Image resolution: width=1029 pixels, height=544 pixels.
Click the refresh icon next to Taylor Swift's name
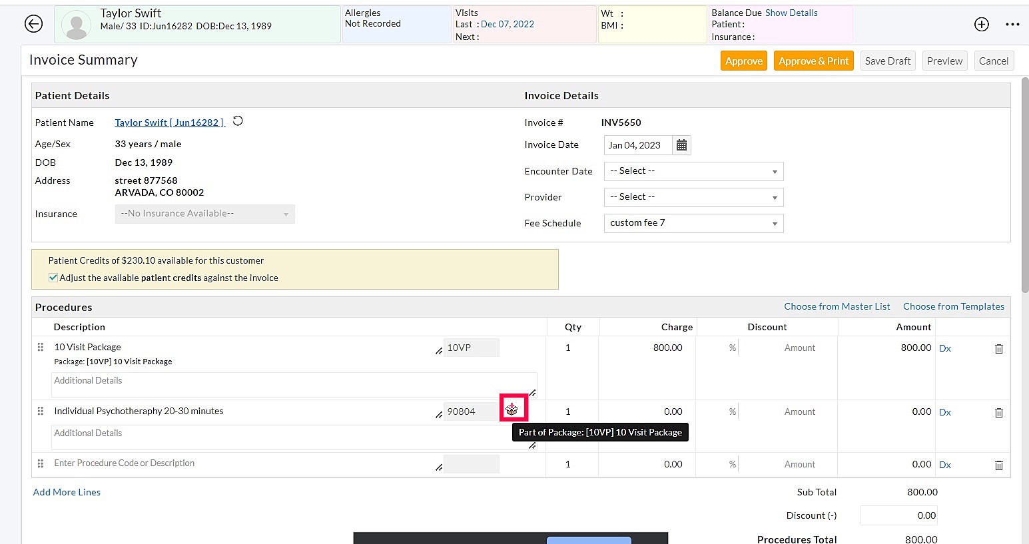(x=238, y=121)
